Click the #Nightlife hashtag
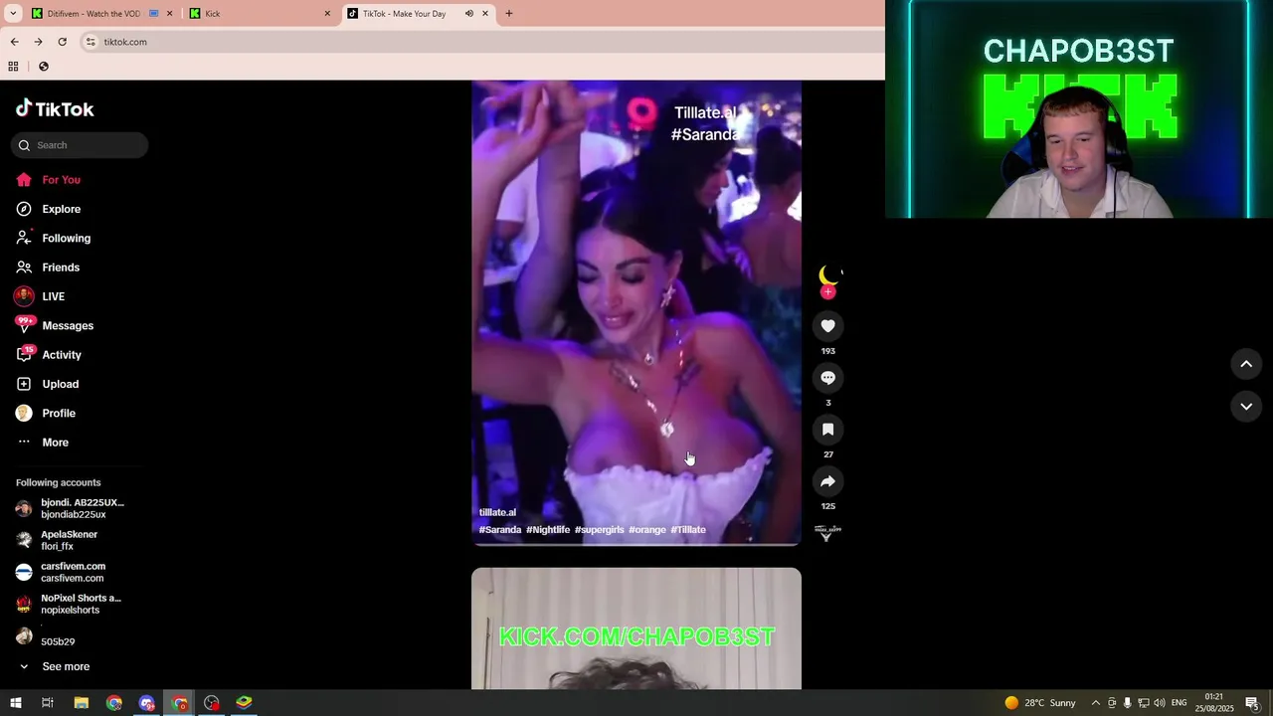1273x716 pixels. click(548, 530)
